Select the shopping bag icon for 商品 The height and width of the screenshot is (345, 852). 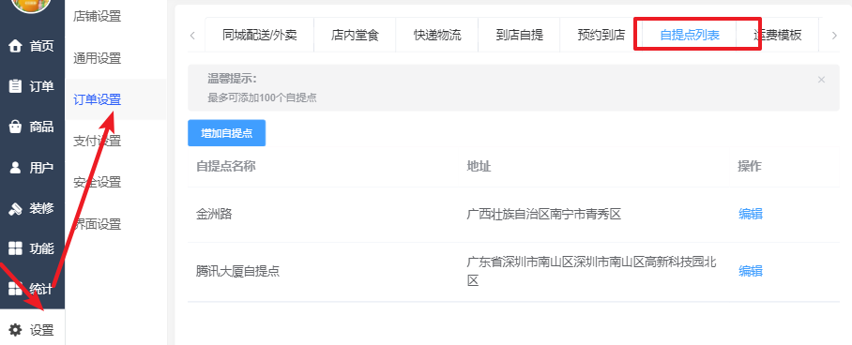(16, 127)
